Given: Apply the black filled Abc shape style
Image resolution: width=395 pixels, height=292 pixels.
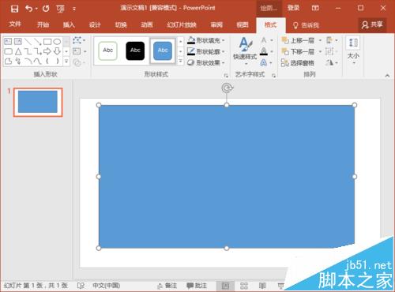Looking at the screenshot, I should pyautogui.click(x=135, y=51).
